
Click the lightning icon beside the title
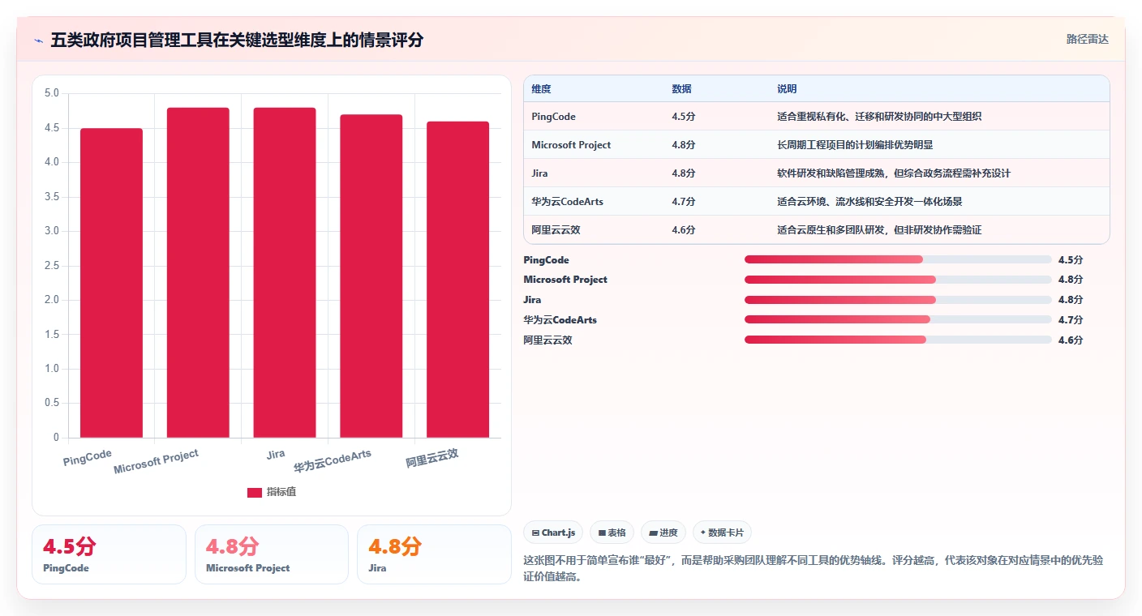[x=38, y=40]
